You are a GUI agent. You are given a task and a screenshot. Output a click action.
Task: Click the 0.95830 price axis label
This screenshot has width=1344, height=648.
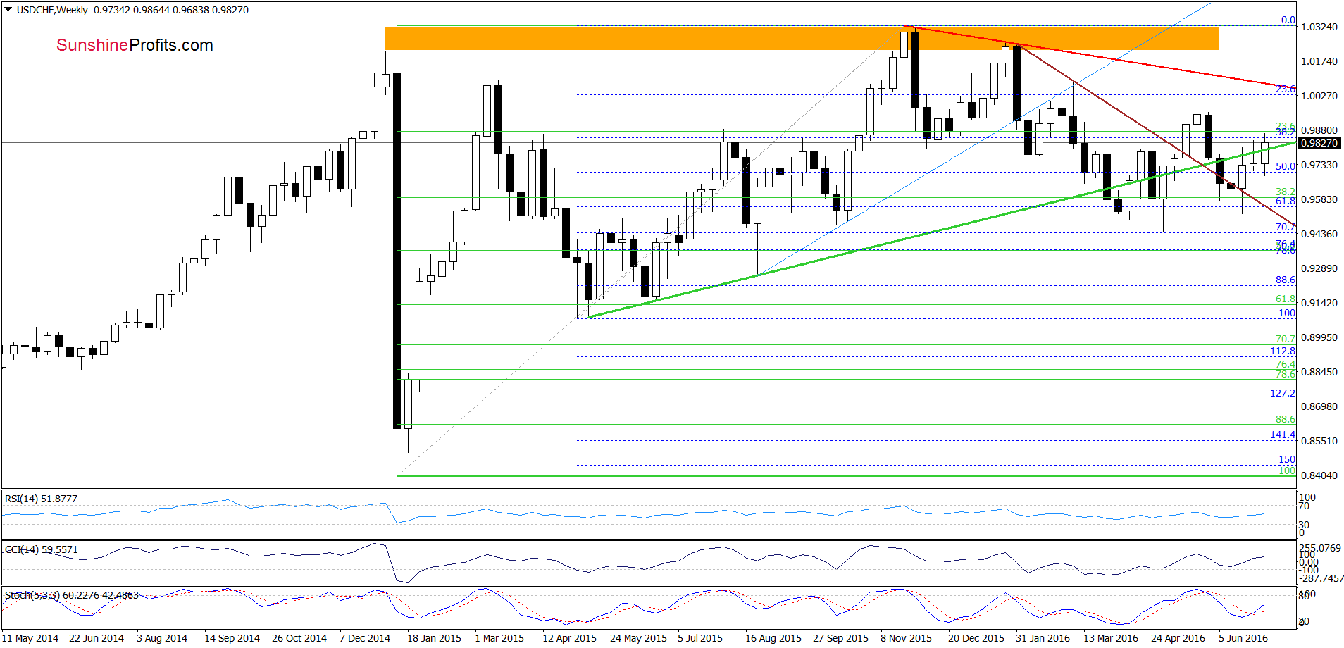1319,199
